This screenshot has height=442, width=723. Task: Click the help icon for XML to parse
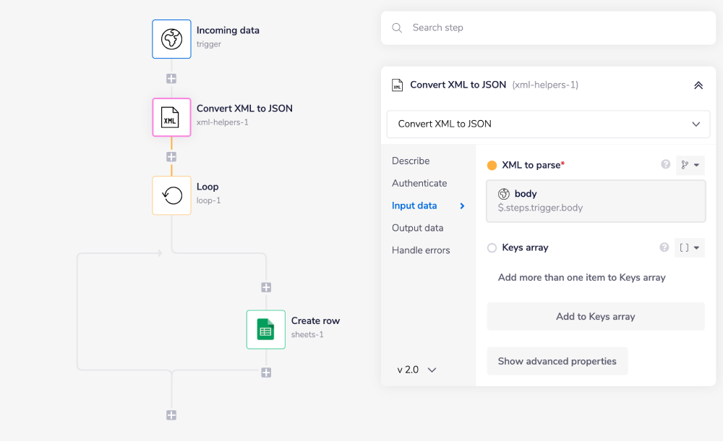tap(665, 165)
